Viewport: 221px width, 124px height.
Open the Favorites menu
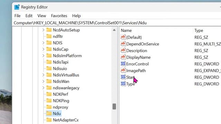pos(59,16)
